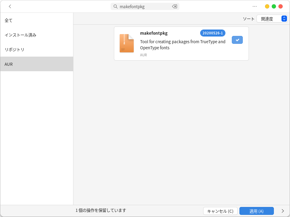
Task: Open the 関連度 sort dropdown
Action: [x=272, y=19]
